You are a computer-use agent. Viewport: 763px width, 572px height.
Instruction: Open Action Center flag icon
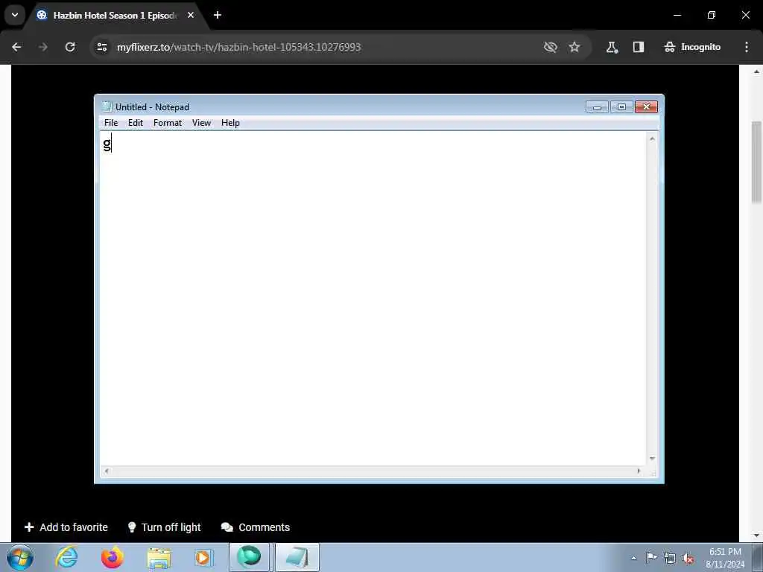pyautogui.click(x=651, y=558)
